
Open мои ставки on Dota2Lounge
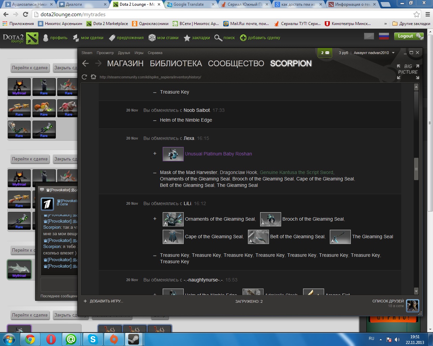pos(164,38)
